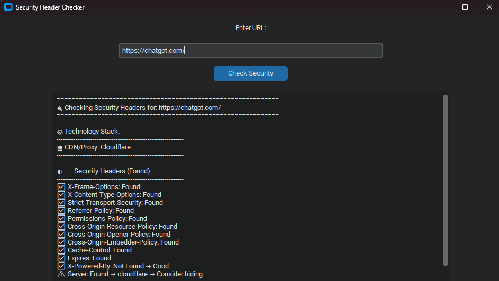Click the 'CDN/Proxy: Cloudflare' text

click(x=97, y=147)
